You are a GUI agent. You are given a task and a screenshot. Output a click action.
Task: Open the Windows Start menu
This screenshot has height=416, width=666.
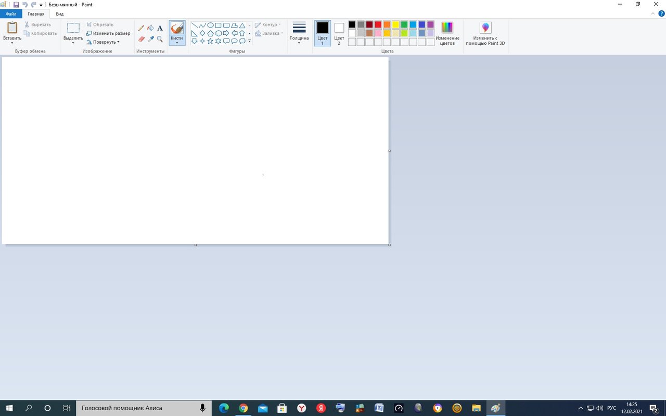(x=9, y=408)
